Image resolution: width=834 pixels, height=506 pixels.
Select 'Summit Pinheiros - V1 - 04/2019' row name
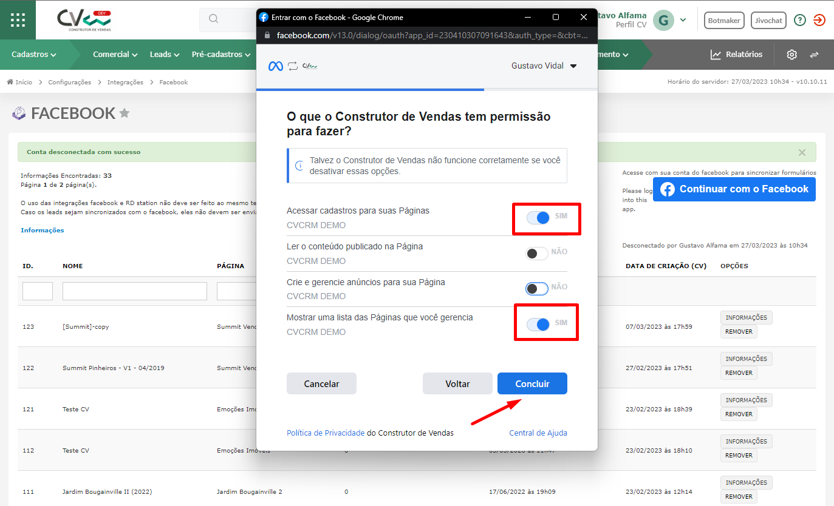[114, 368]
